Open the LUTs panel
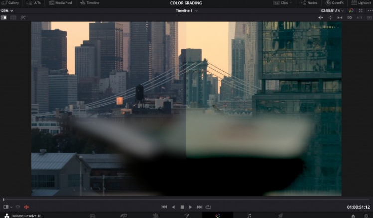This screenshot has height=218, width=373. [34, 3]
